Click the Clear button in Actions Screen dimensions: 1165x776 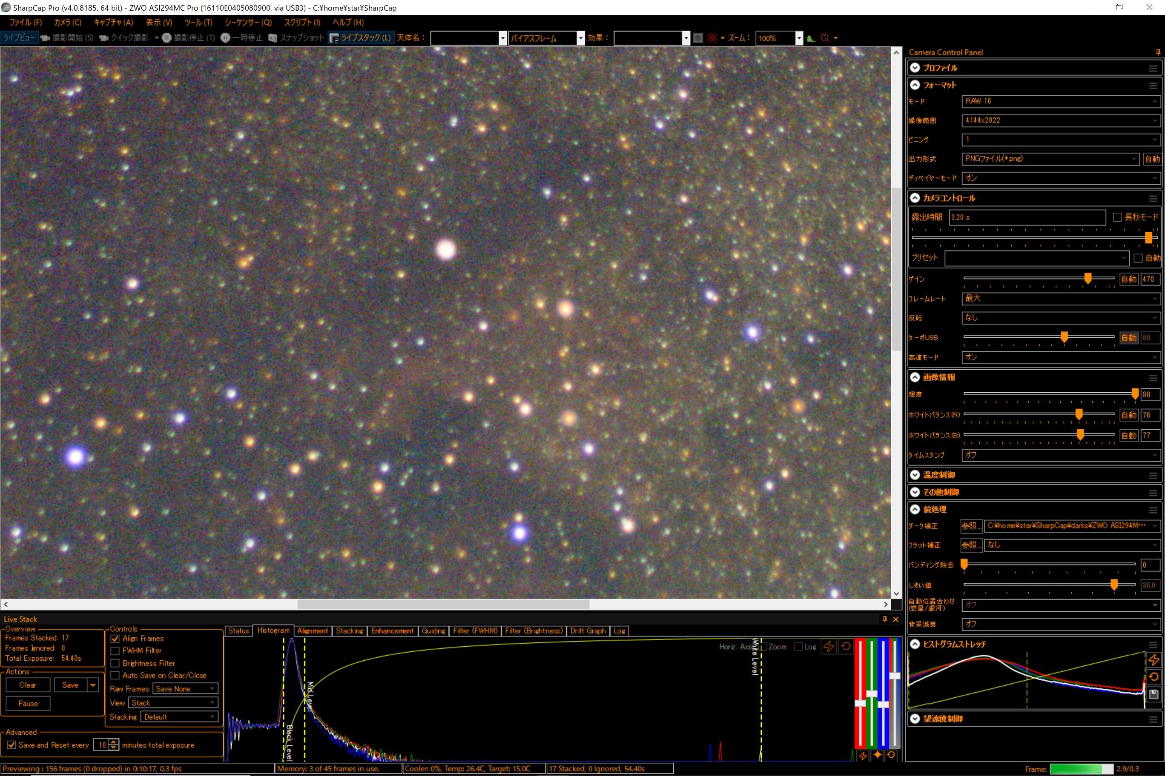click(x=28, y=685)
